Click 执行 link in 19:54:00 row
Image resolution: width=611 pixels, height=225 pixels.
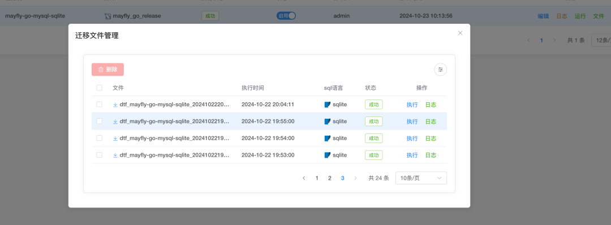[x=412, y=138]
